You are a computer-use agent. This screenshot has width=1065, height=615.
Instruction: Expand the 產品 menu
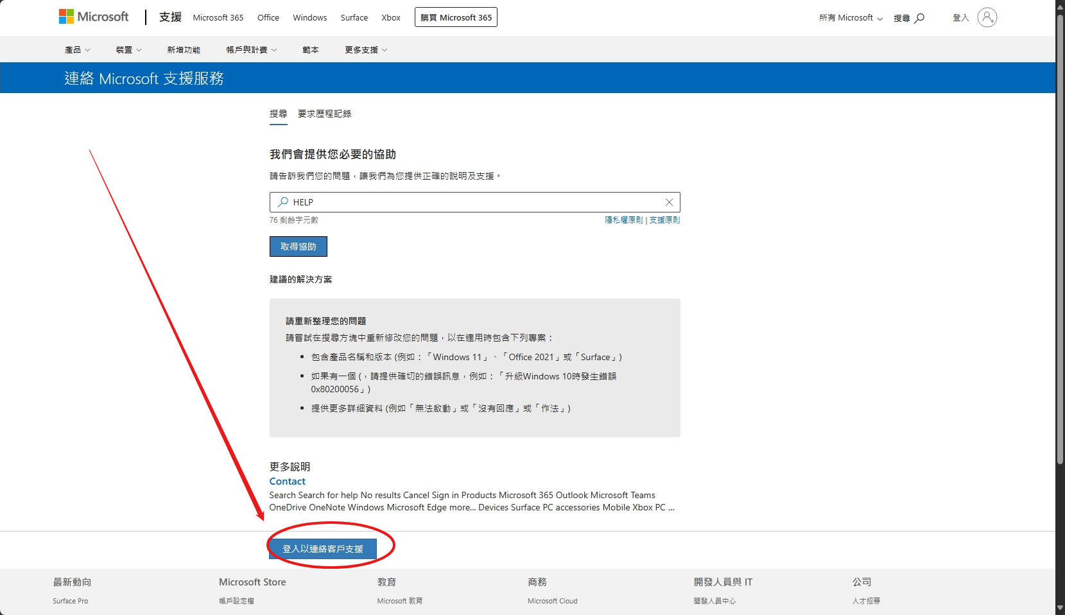tap(78, 49)
